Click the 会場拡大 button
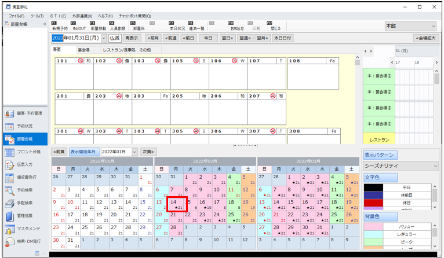Screen dimensions: 444x258 point(424,38)
